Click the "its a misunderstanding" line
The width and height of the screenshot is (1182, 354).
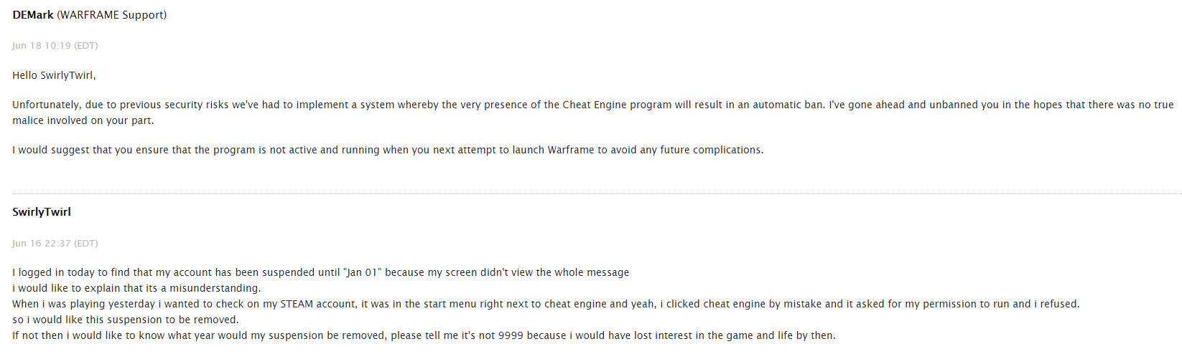tap(136, 288)
